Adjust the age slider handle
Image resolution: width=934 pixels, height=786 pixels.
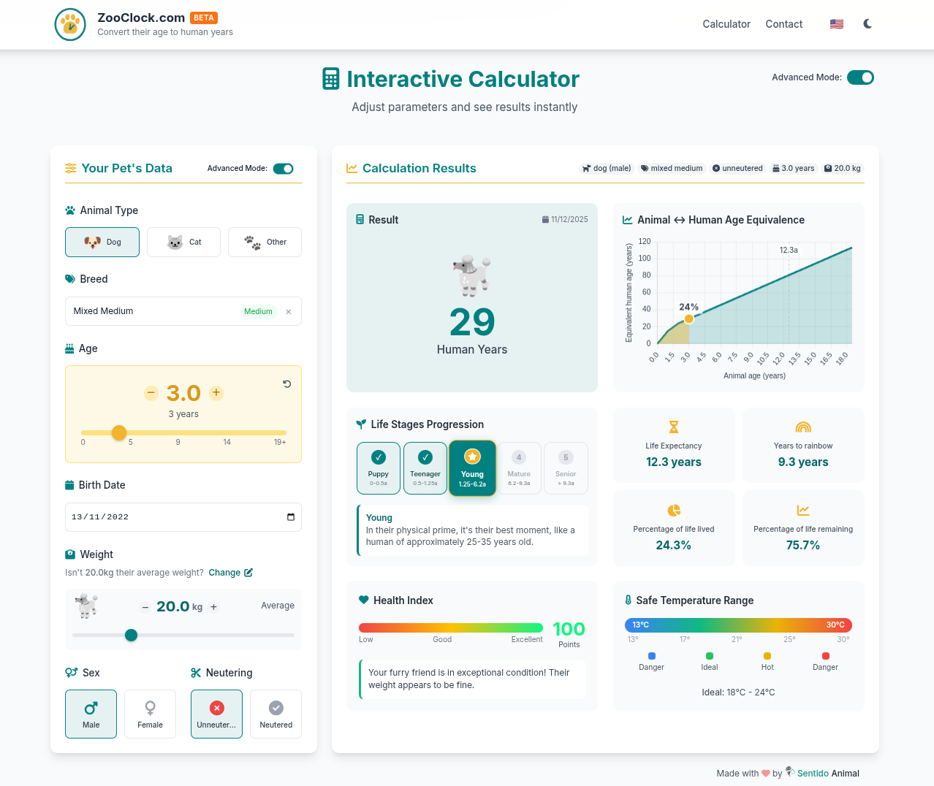coord(119,432)
